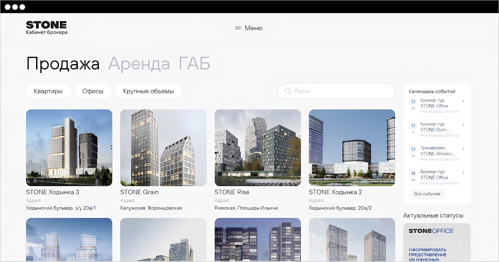The width and height of the screenshot is (499, 262).
Task: Expand Тренировка STONE Athletic event chevron
Action: click(463, 149)
